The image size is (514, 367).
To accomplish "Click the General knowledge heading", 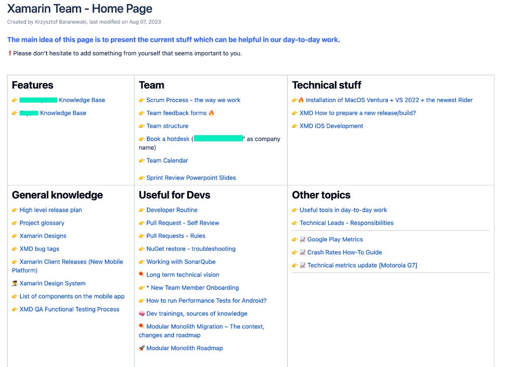I will coord(57,195).
